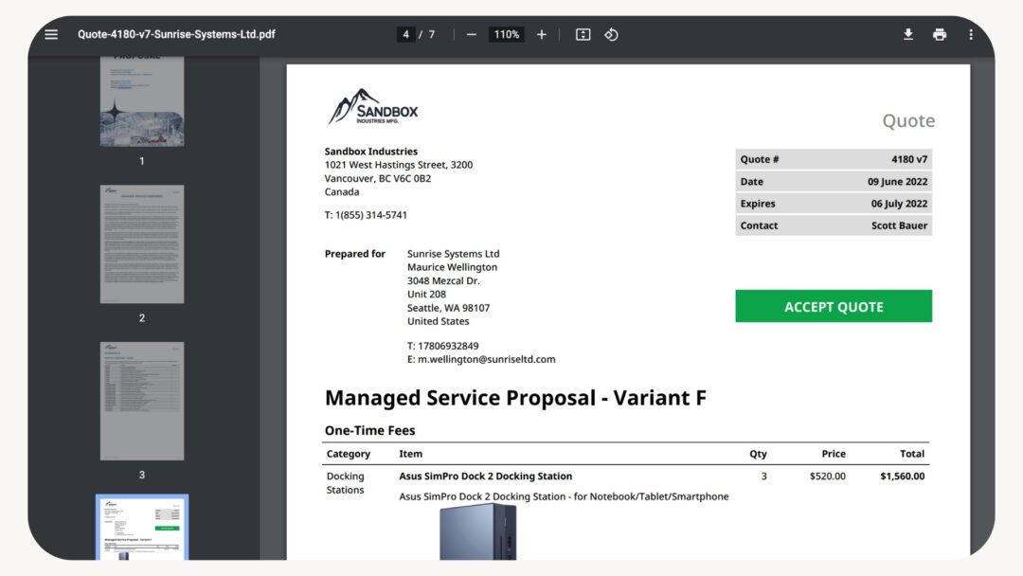
Task: Click the file name Quote-4180-v7-Sunrise-Systems-Ltd.pdf
Action: (176, 34)
